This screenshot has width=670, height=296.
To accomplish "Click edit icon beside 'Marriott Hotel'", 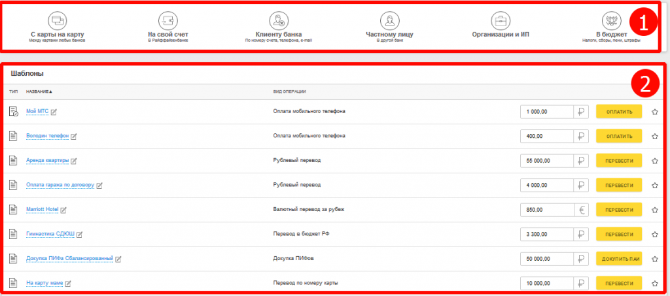I will tap(63, 210).
